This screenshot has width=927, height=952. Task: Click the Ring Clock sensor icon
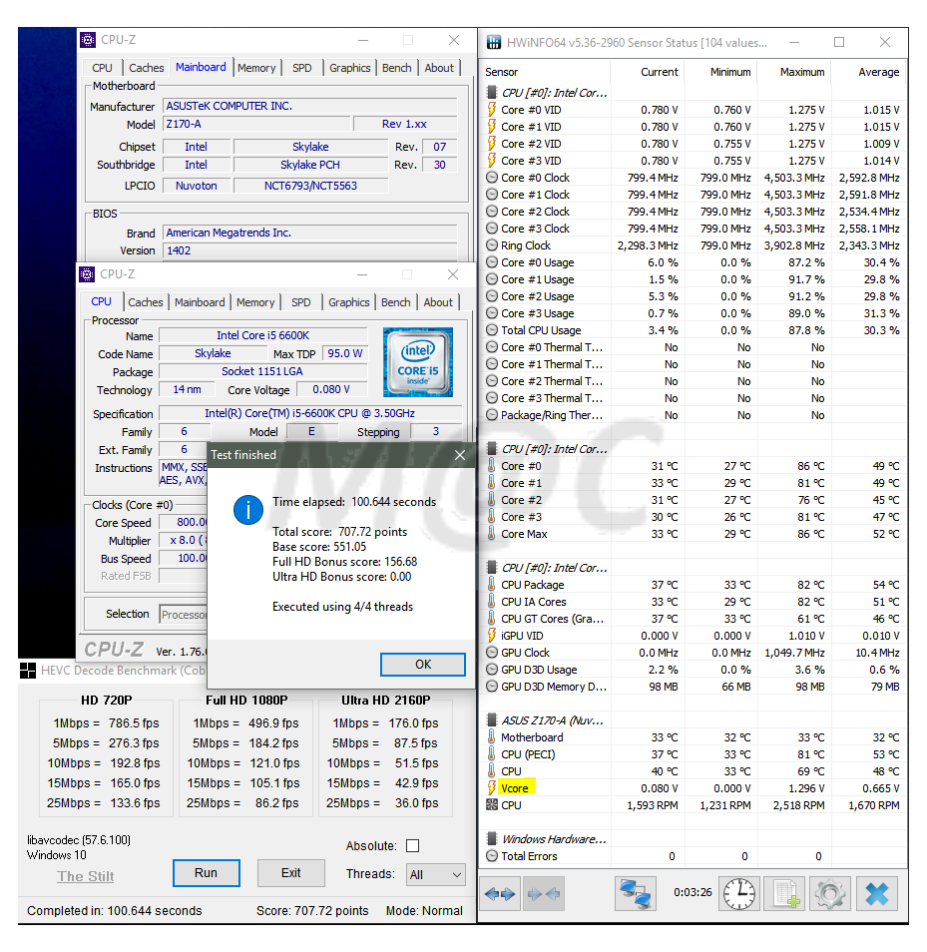coord(492,245)
